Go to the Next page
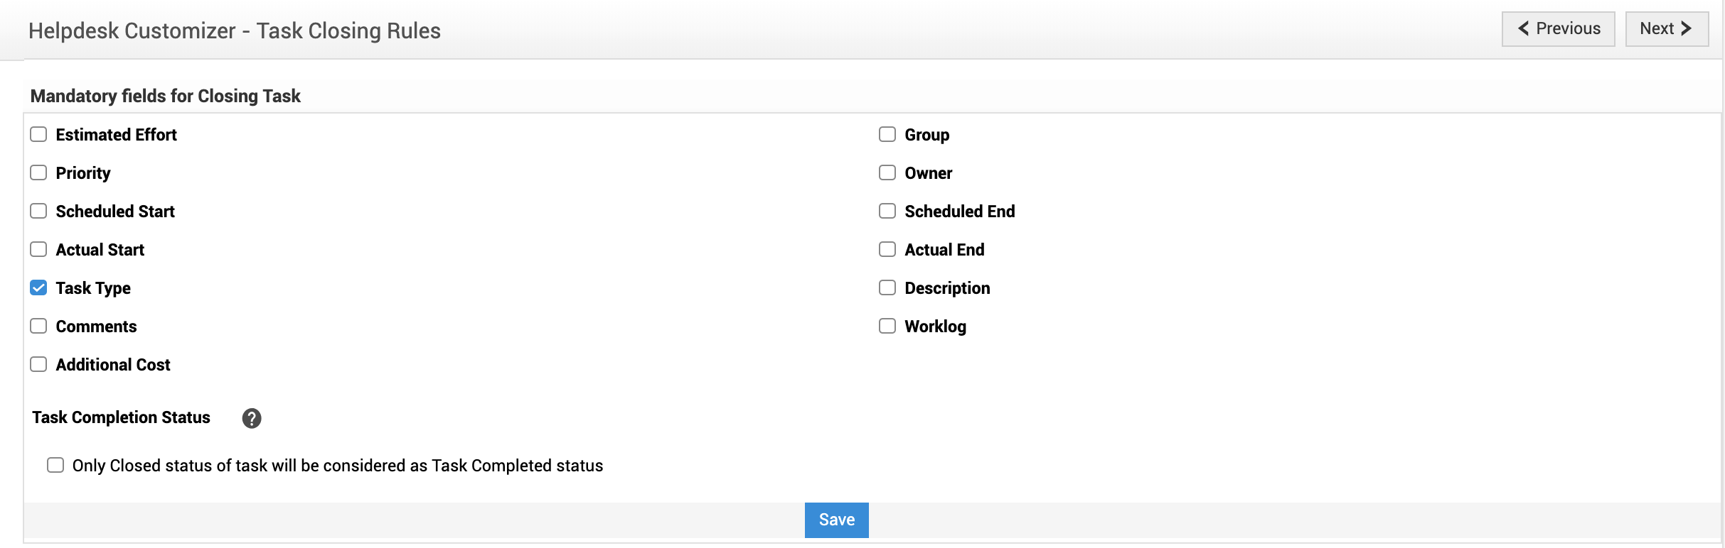 pos(1666,29)
